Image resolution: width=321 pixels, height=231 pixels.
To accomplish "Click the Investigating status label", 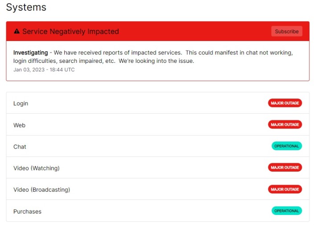I will click(x=30, y=53).
